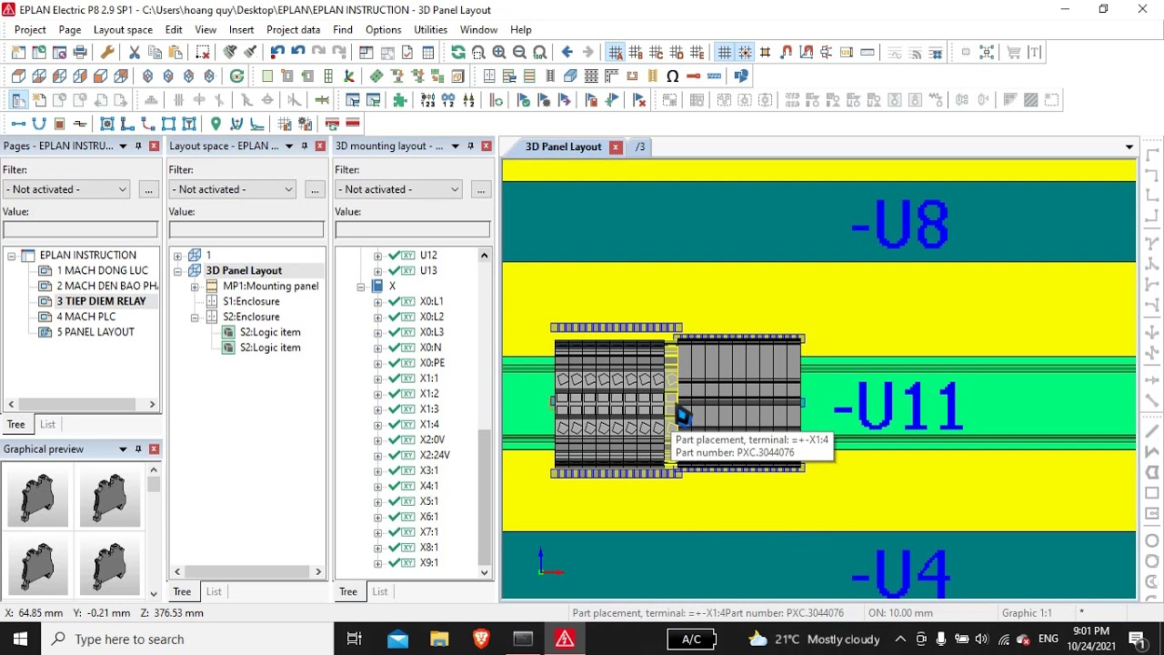
Task: Click the Print icon in toolbar
Action: pyautogui.click(x=80, y=53)
